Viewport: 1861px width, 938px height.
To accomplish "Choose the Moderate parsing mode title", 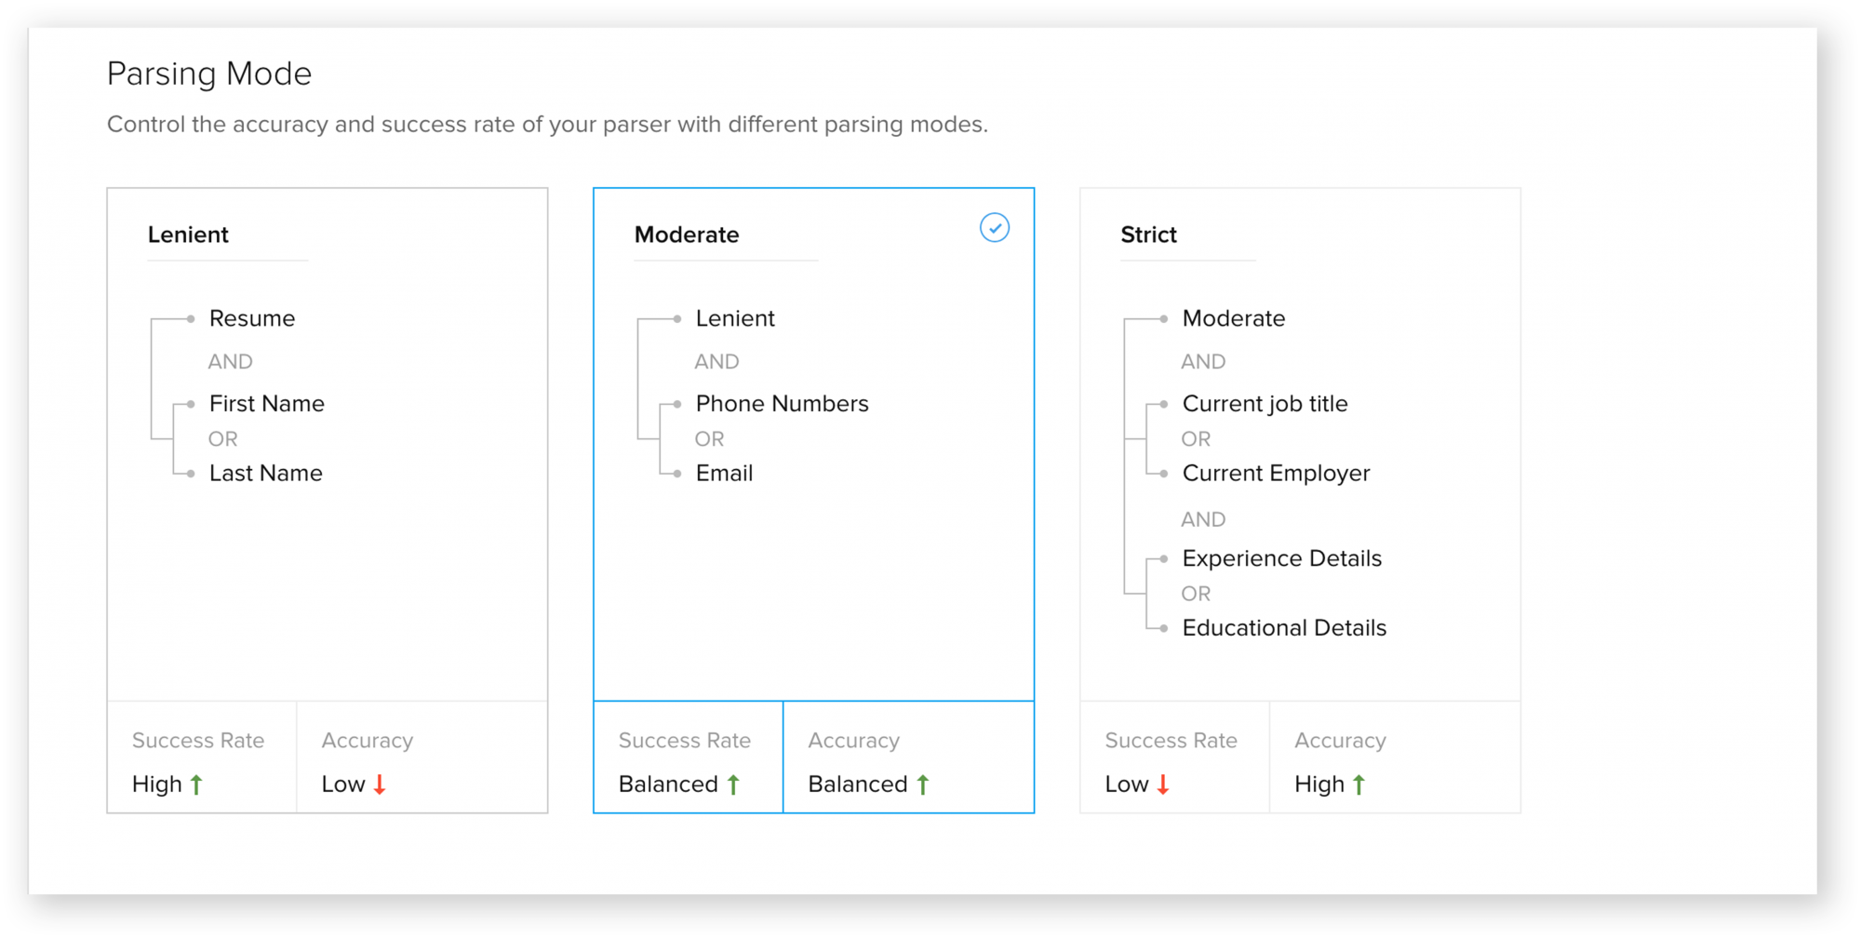I will [687, 234].
